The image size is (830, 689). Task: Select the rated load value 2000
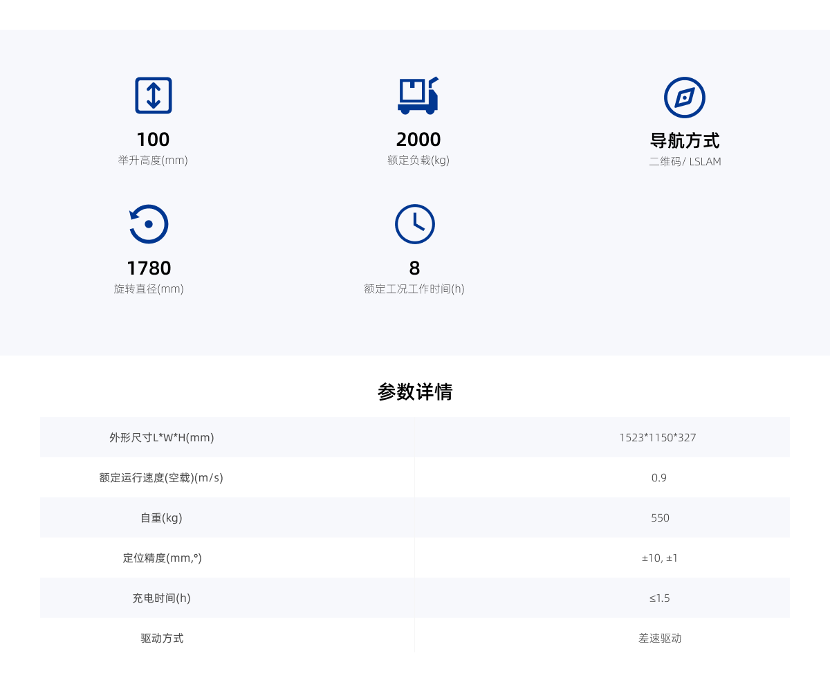pos(418,140)
